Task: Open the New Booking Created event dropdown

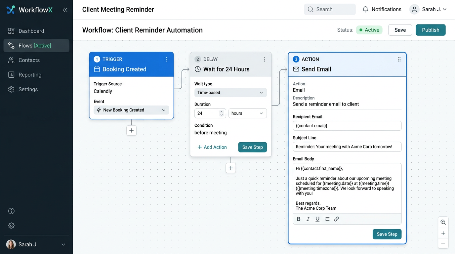Action: point(131,110)
